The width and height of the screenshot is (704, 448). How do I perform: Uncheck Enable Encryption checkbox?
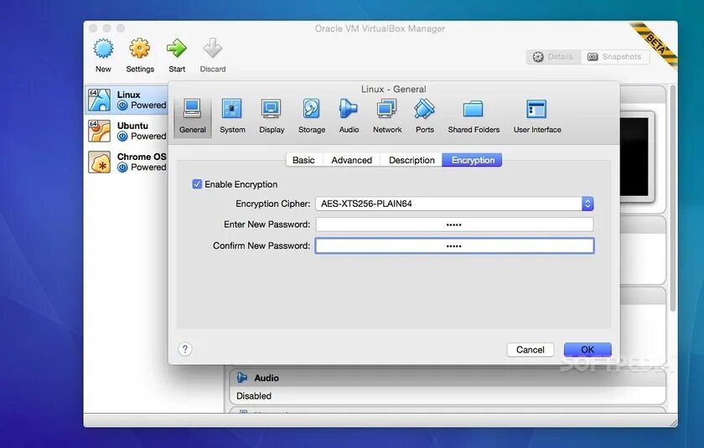point(197,184)
